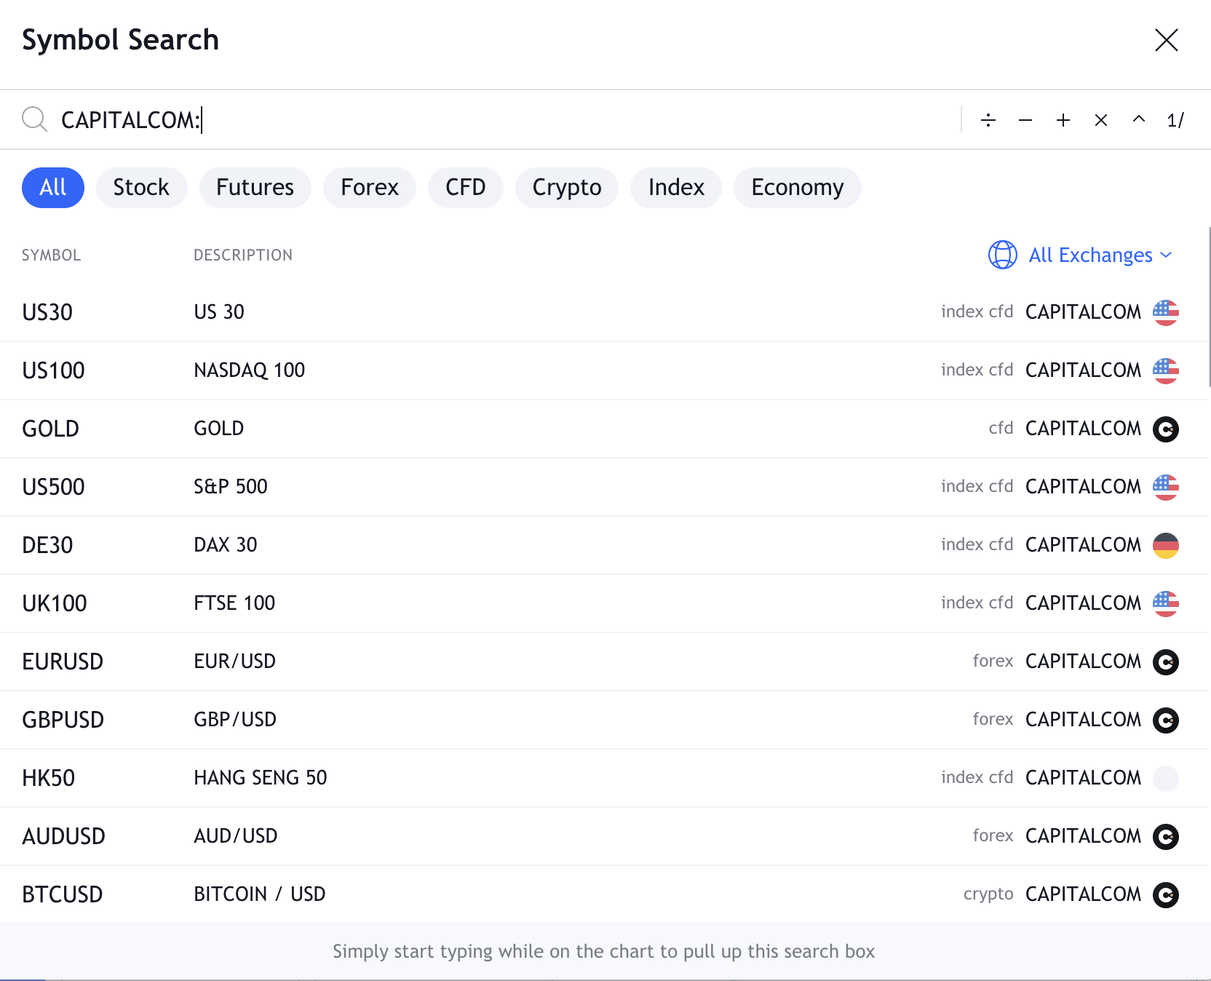Open the 1/ fraction selector
The height and width of the screenshot is (981, 1211).
tap(1176, 120)
